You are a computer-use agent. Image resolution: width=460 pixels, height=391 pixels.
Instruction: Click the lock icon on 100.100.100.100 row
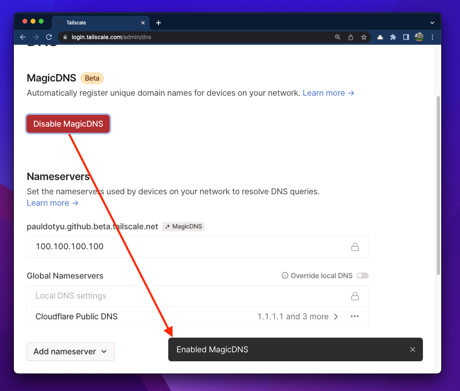(355, 247)
